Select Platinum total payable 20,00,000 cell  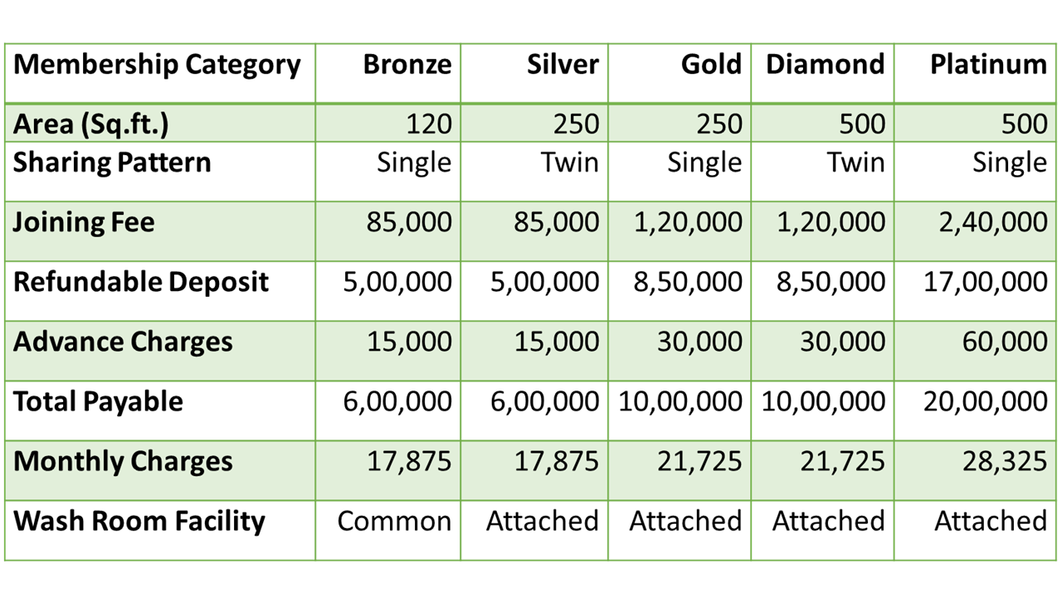tap(974, 410)
